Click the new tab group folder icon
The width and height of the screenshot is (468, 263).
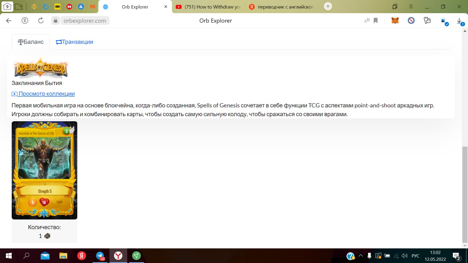click(x=19, y=7)
